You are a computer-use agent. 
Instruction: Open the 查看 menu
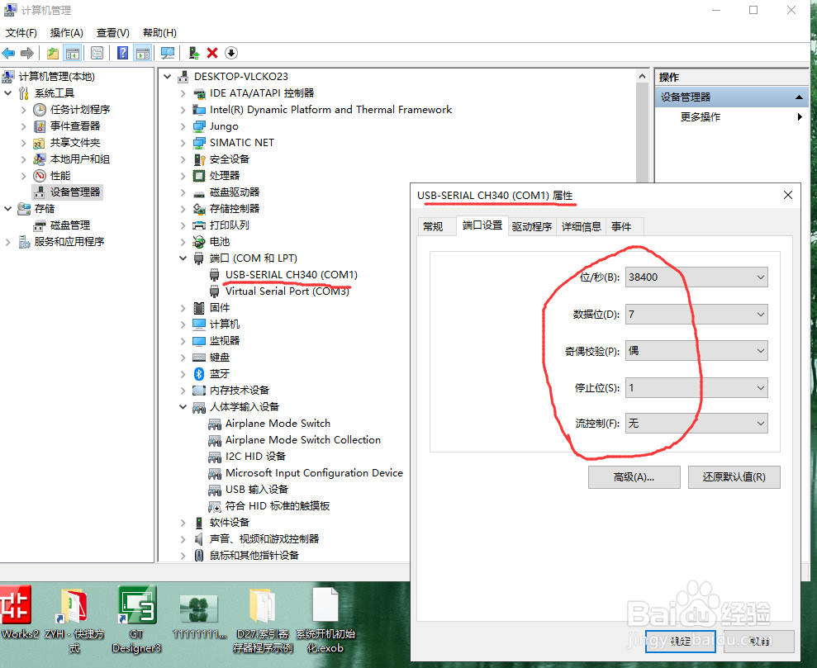(x=112, y=32)
